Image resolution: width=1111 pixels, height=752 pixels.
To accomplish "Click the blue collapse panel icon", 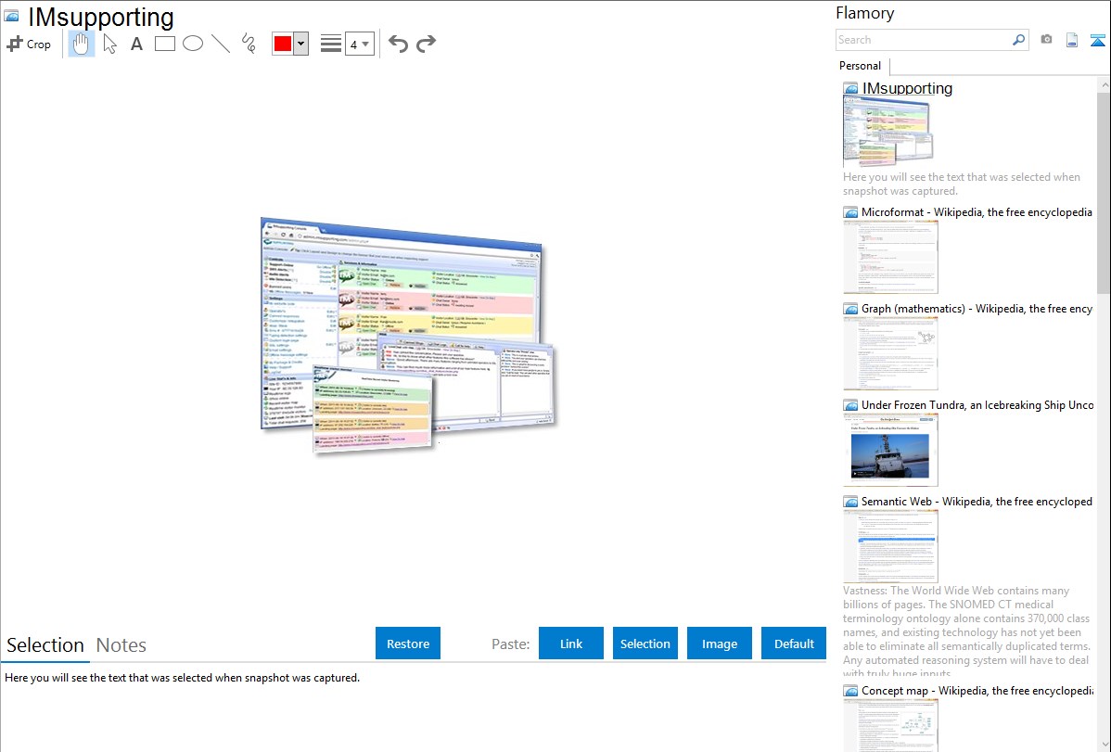I will tap(1097, 40).
